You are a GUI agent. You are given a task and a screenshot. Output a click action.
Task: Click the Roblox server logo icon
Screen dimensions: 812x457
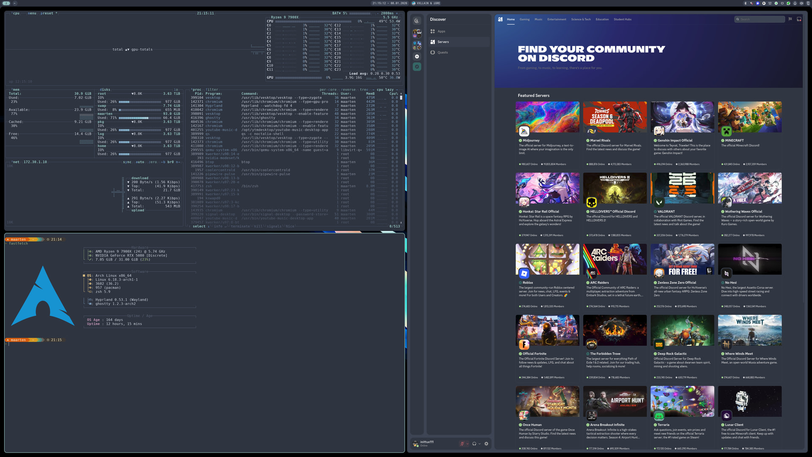click(x=524, y=273)
